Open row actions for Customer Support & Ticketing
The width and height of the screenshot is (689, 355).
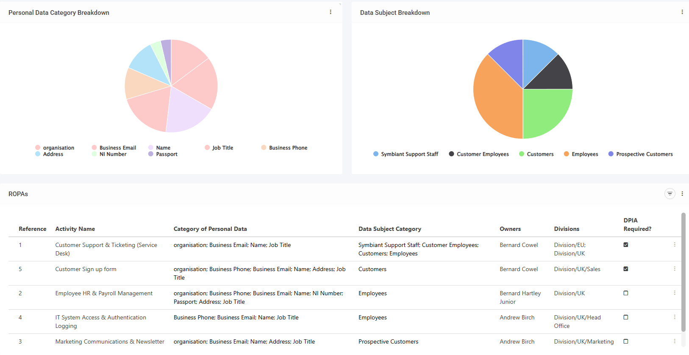pyautogui.click(x=674, y=245)
